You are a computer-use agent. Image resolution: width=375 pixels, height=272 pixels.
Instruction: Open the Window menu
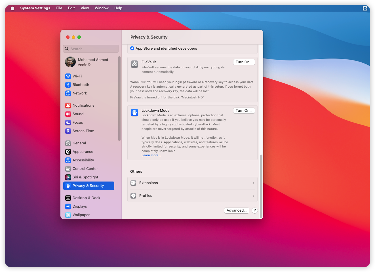[x=102, y=8]
